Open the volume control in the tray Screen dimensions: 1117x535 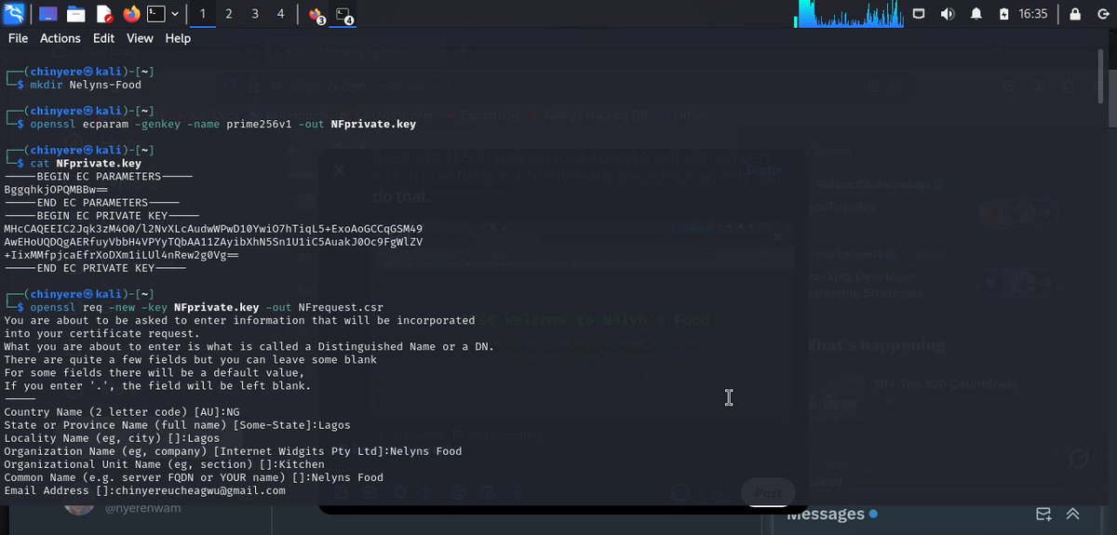948,14
